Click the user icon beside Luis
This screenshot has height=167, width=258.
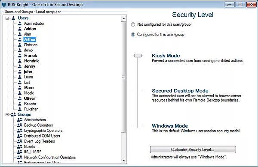[20, 82]
